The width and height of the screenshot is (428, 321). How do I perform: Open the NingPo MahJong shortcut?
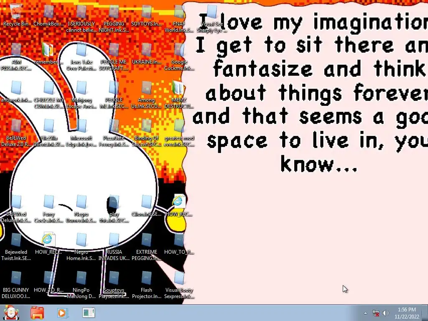tap(82, 285)
